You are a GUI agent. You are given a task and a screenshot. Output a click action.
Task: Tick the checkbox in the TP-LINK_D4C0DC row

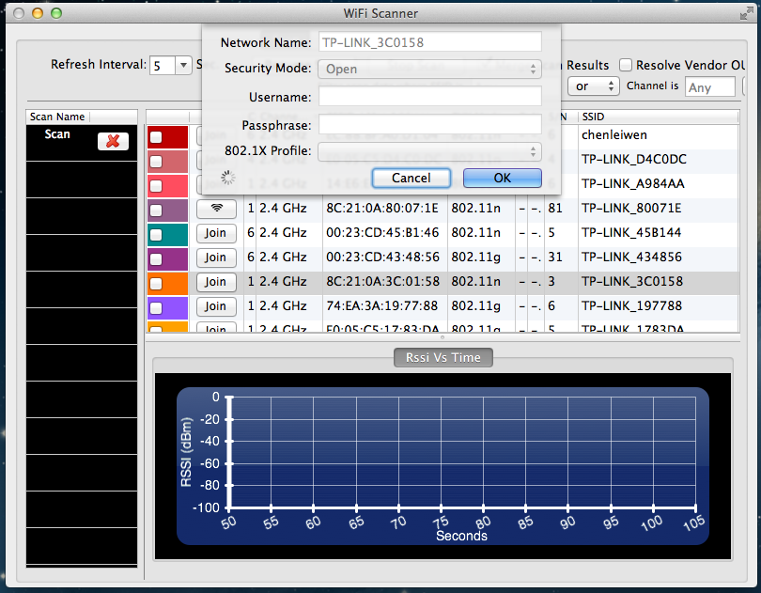coord(156,162)
